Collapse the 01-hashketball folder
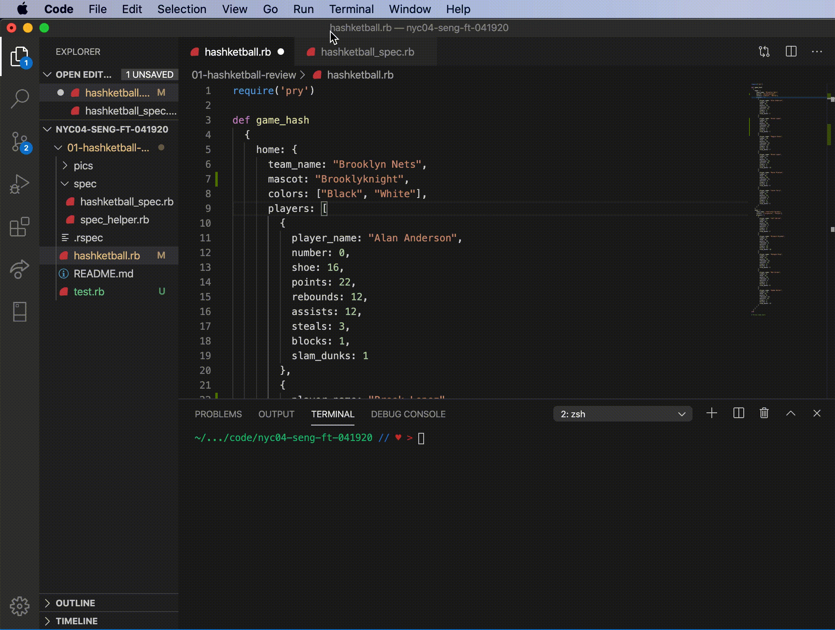 pos(59,148)
